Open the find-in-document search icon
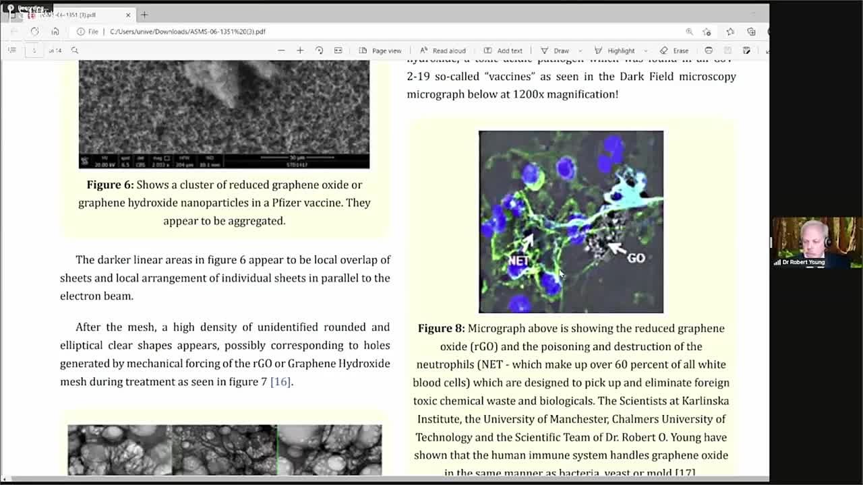This screenshot has width=863, height=485. (x=75, y=51)
